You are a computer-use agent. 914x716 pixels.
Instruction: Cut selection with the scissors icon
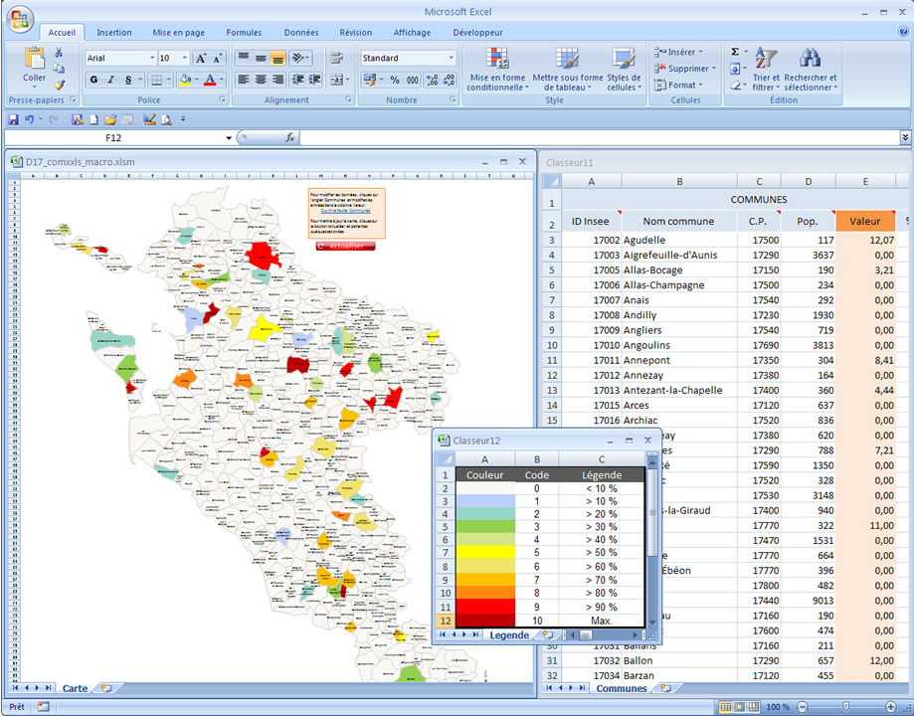pos(59,53)
